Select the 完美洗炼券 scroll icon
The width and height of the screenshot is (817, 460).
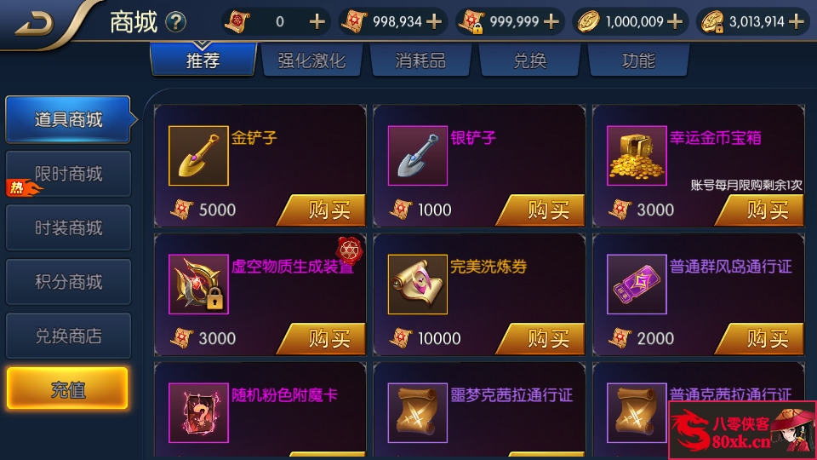(x=417, y=285)
